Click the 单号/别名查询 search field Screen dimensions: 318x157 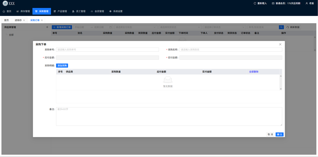263,27
